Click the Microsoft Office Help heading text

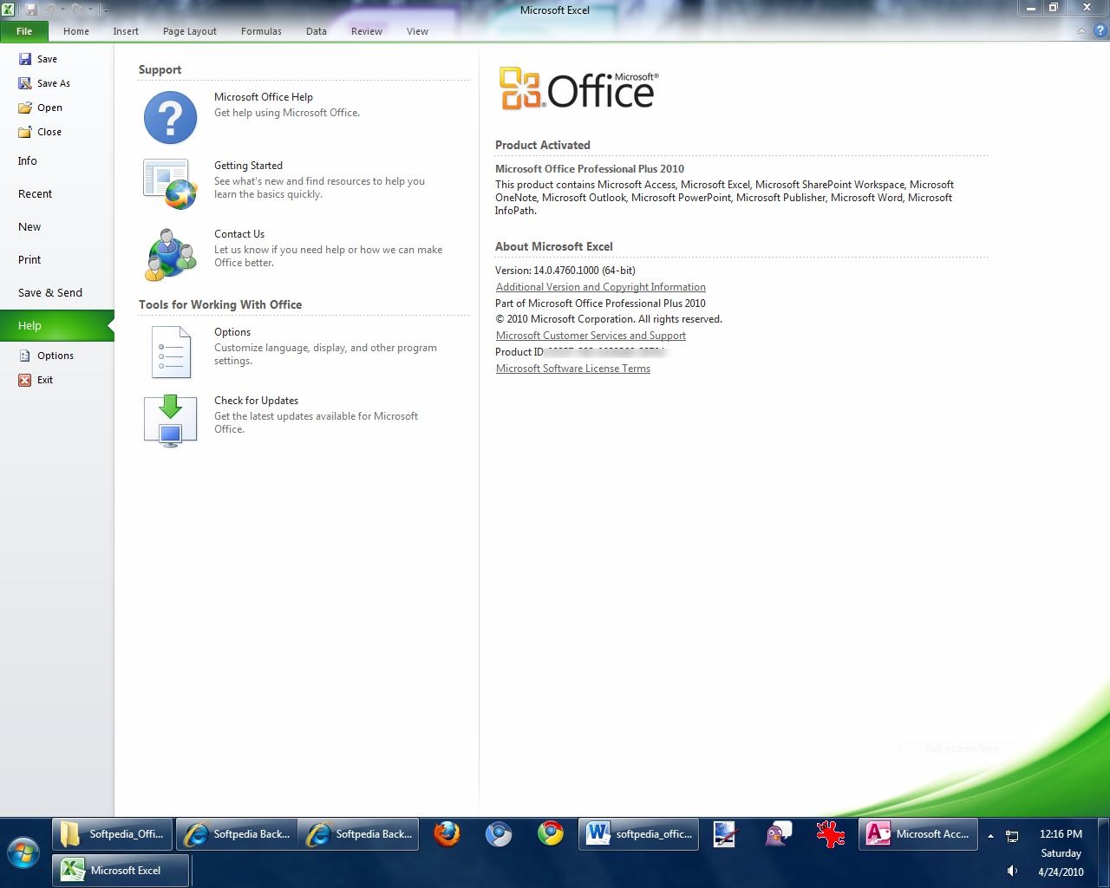tap(264, 97)
